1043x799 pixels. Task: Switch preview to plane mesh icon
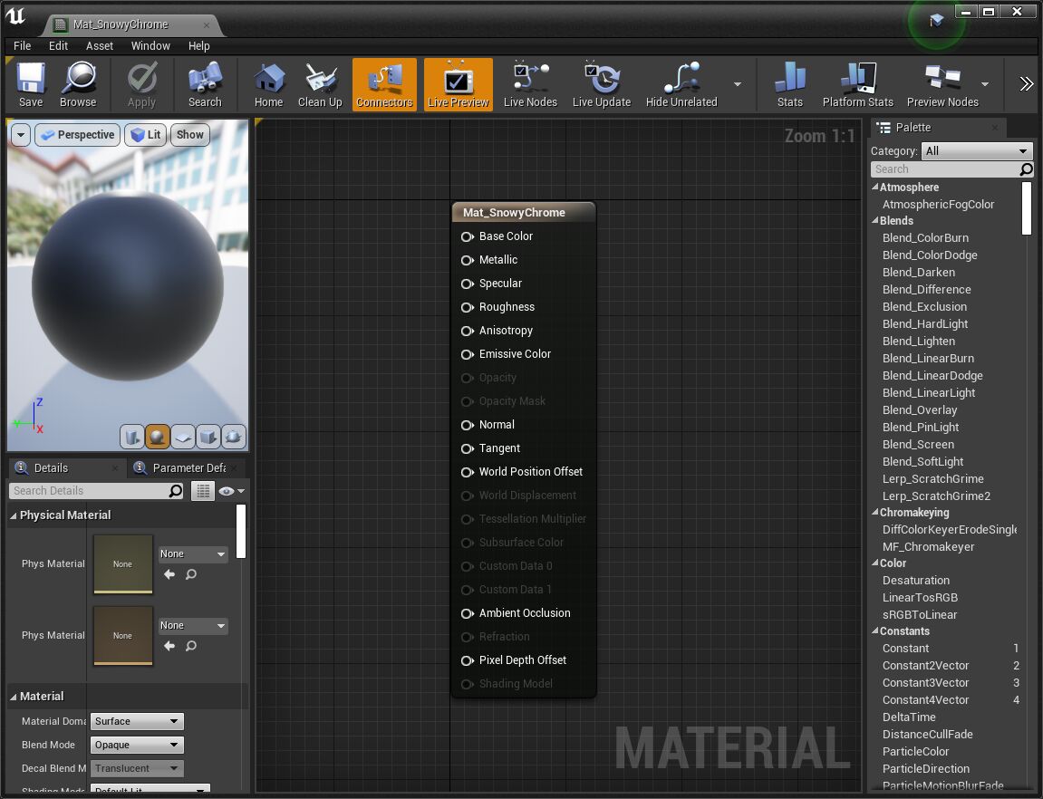(x=183, y=438)
